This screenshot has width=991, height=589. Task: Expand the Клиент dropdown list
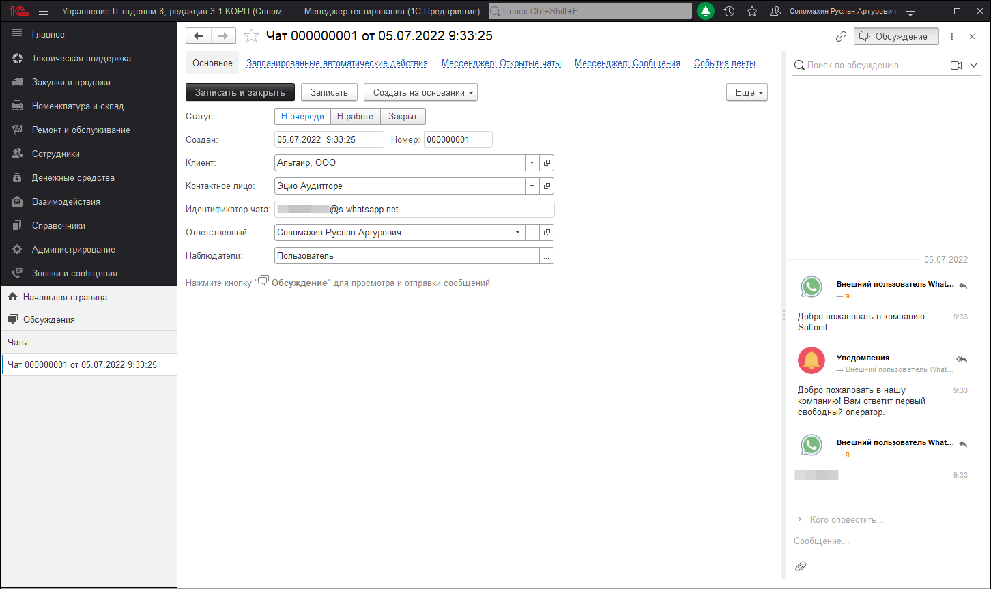click(532, 163)
